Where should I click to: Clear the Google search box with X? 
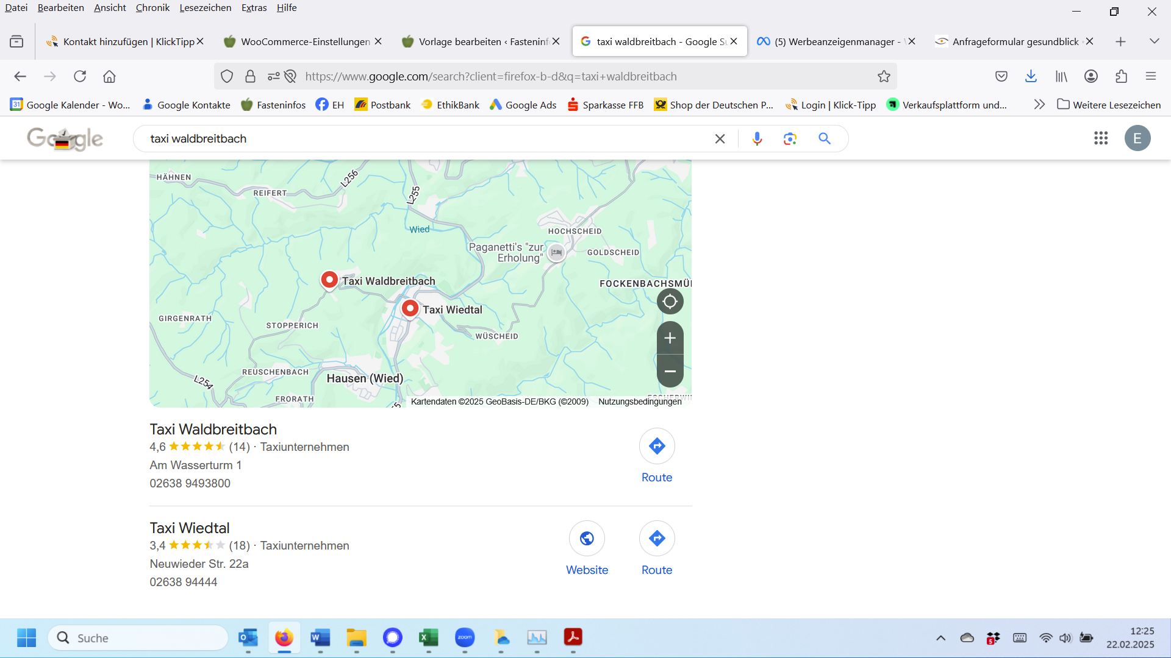[720, 139]
